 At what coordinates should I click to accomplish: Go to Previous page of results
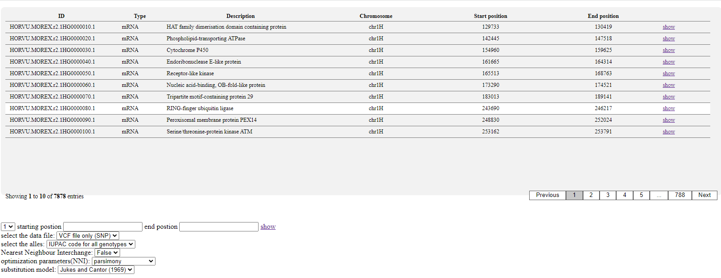548,195
